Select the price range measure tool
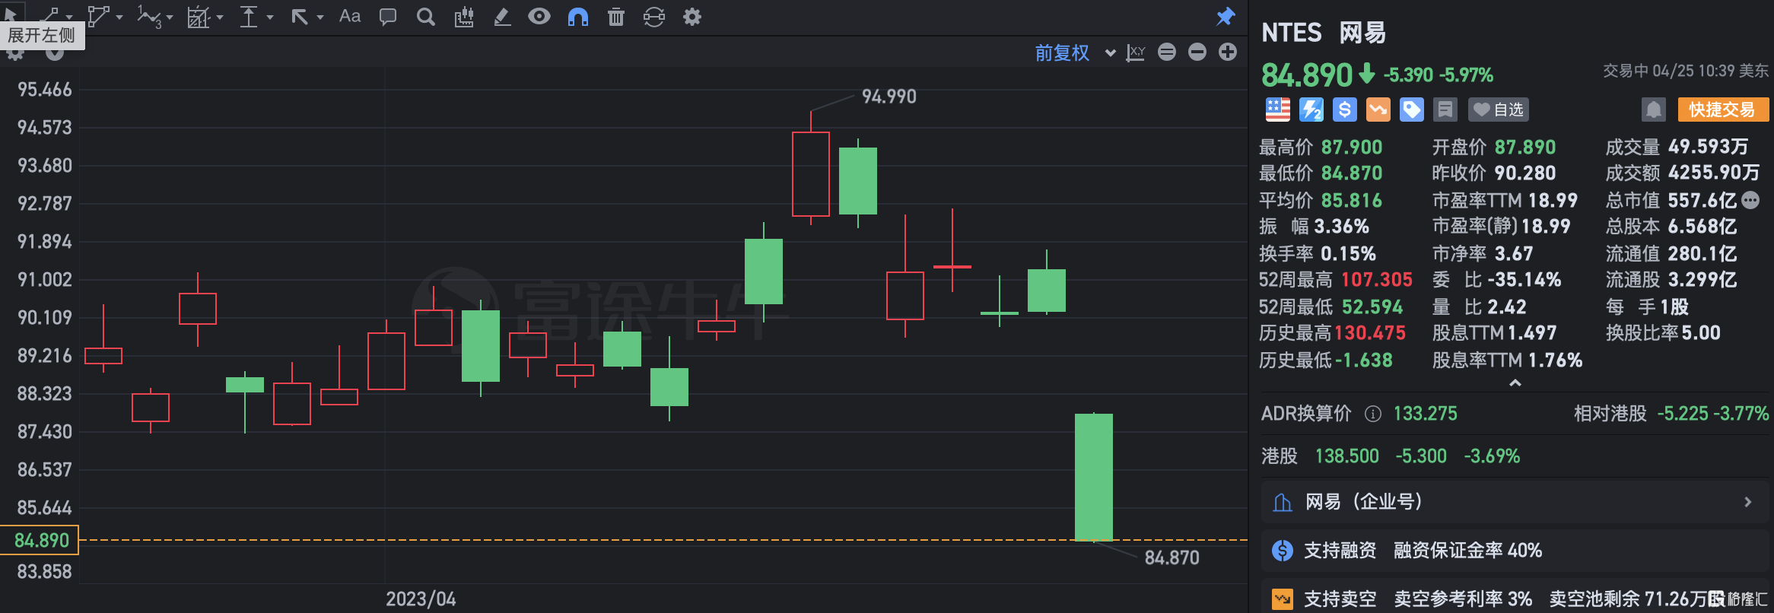The height and width of the screenshot is (613, 1774). (249, 16)
